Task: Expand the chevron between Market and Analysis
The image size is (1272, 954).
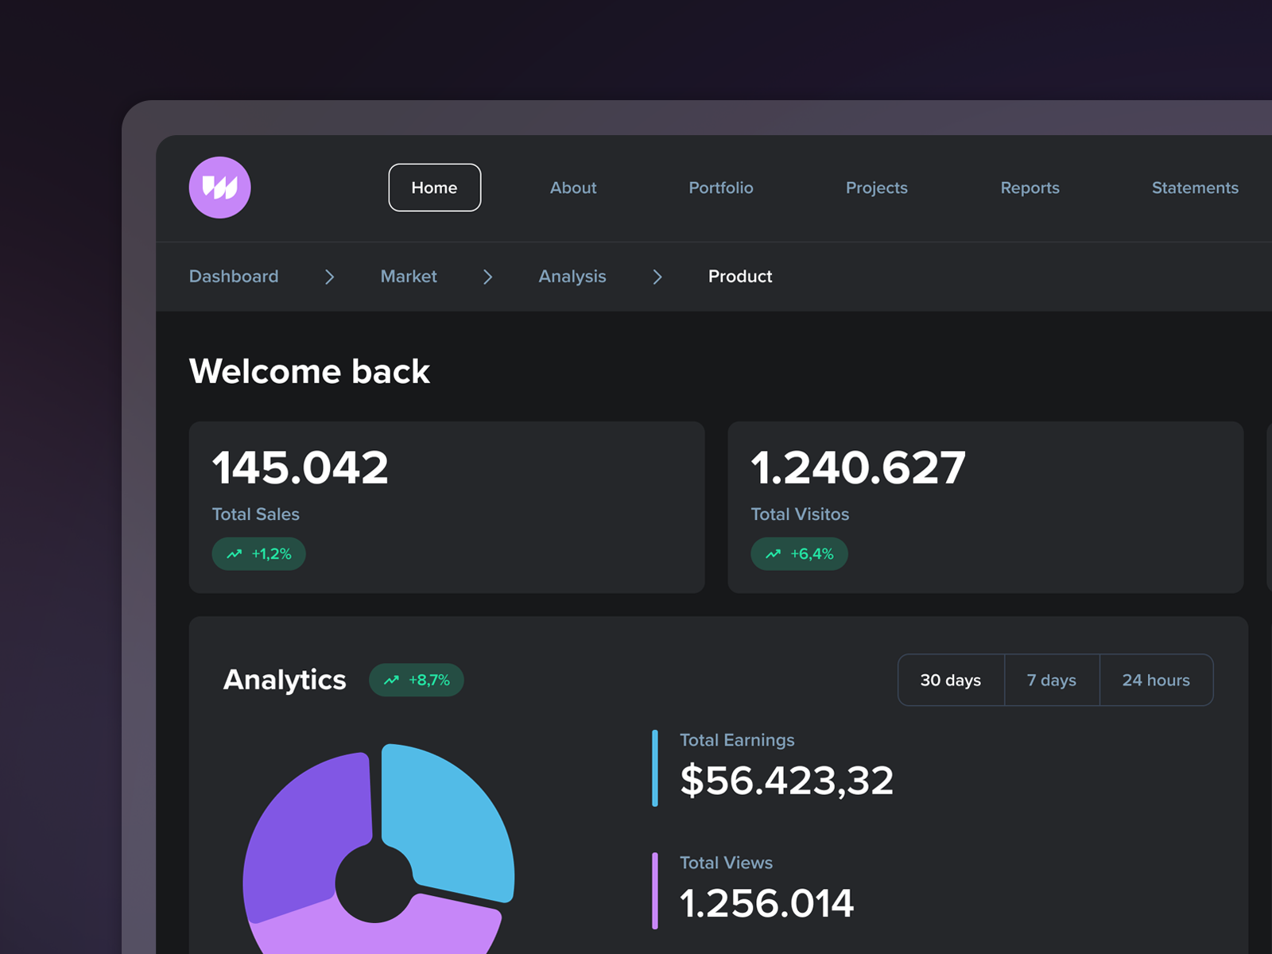Action: click(x=487, y=277)
